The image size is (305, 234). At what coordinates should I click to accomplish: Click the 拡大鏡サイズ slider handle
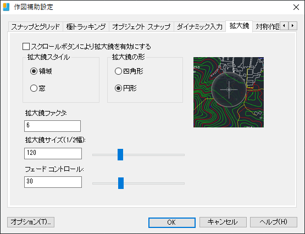pos(120,155)
